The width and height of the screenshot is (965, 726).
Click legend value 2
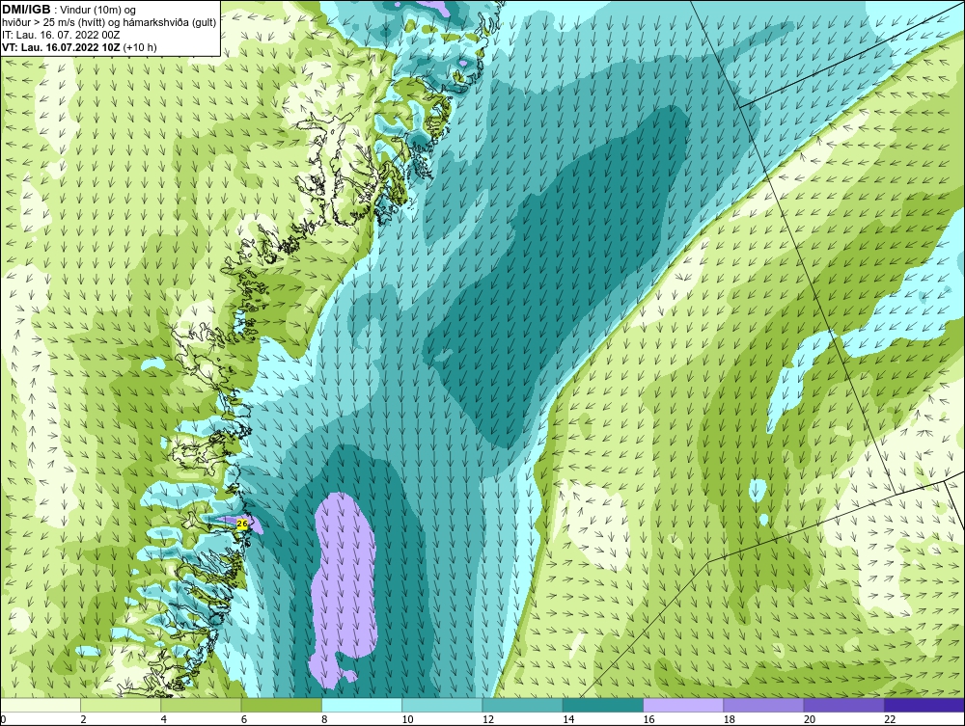(x=83, y=719)
